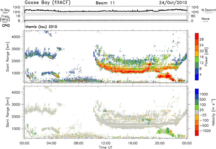This screenshot has width=216, height=149.
Task: Pick the blue 4–8 dB power swatch
Action: pos(197,71)
